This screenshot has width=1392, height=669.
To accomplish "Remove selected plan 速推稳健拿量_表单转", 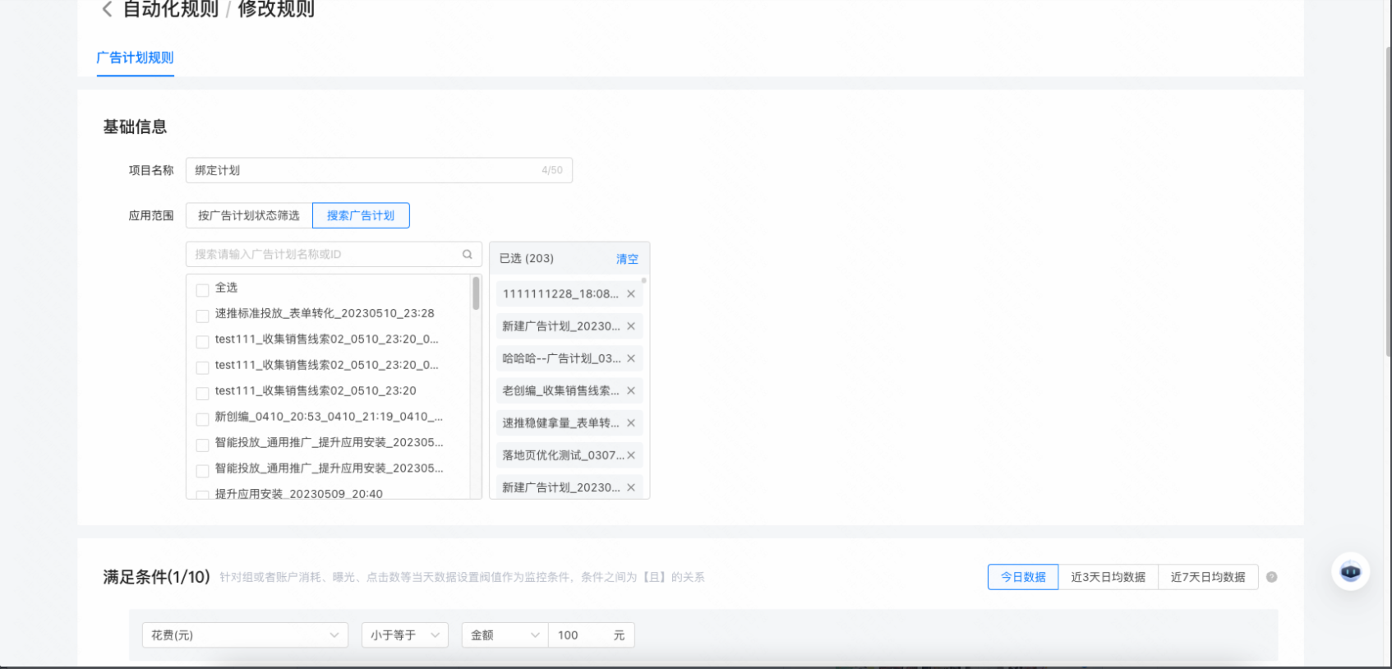I will coord(631,422).
